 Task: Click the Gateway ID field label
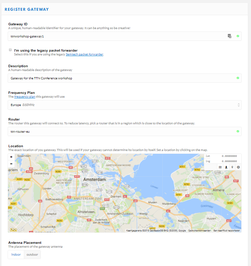[x=18, y=24]
